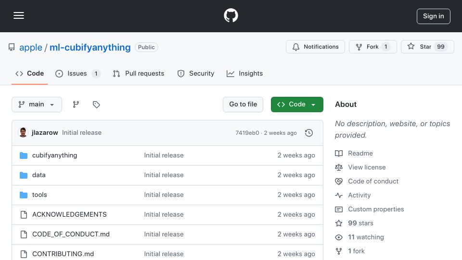The width and height of the screenshot is (462, 260).
Task: Open data row's Initial release commit
Action: 164,175
